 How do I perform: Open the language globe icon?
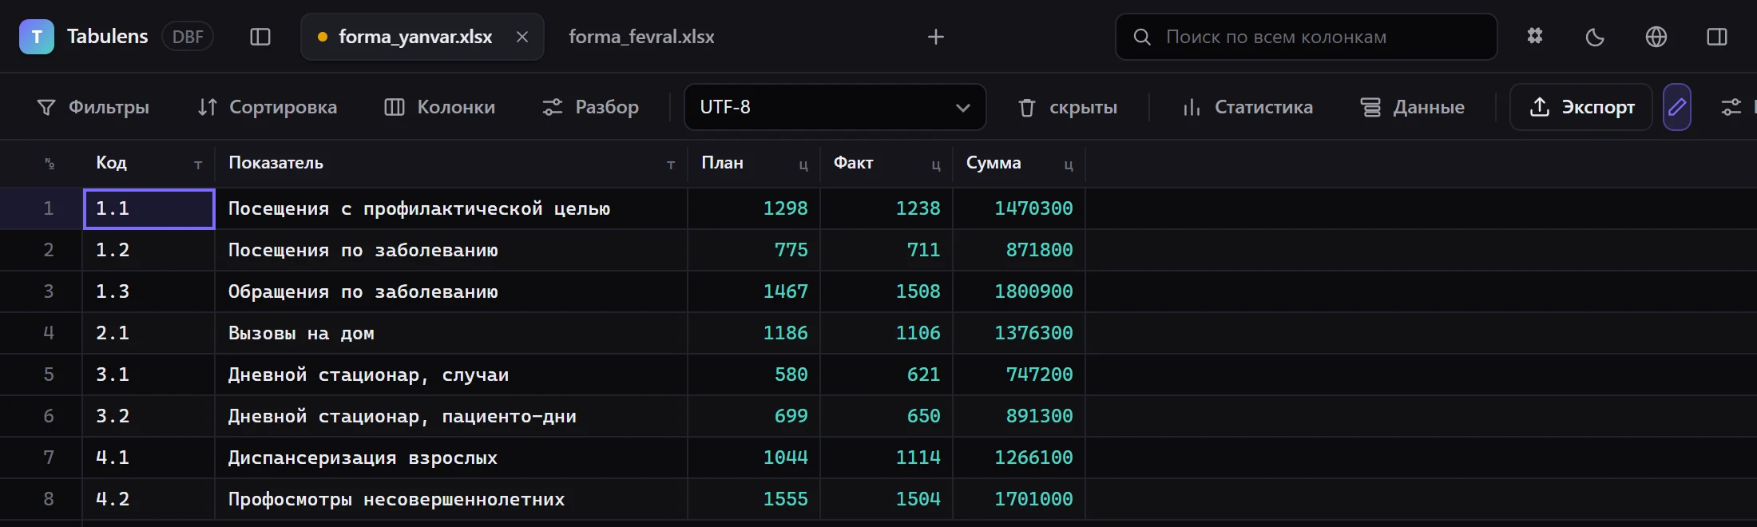tap(1656, 37)
